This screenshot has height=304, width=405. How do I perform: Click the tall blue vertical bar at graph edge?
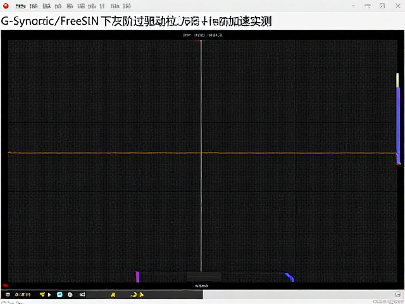pyautogui.click(x=398, y=125)
